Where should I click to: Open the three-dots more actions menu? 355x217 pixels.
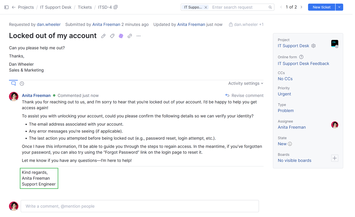pyautogui.click(x=138, y=36)
